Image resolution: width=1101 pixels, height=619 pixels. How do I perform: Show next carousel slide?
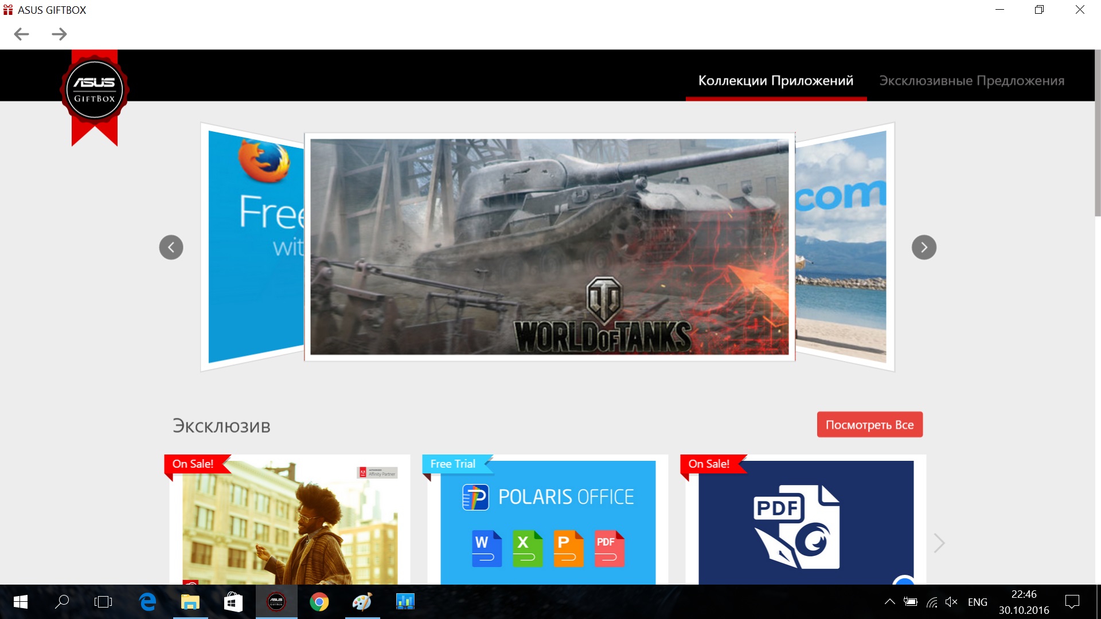tap(924, 248)
